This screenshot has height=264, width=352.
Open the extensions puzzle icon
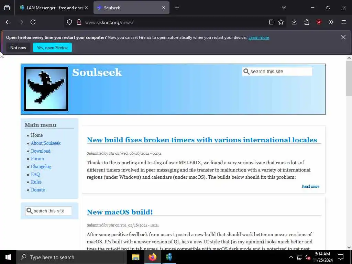click(x=307, y=22)
